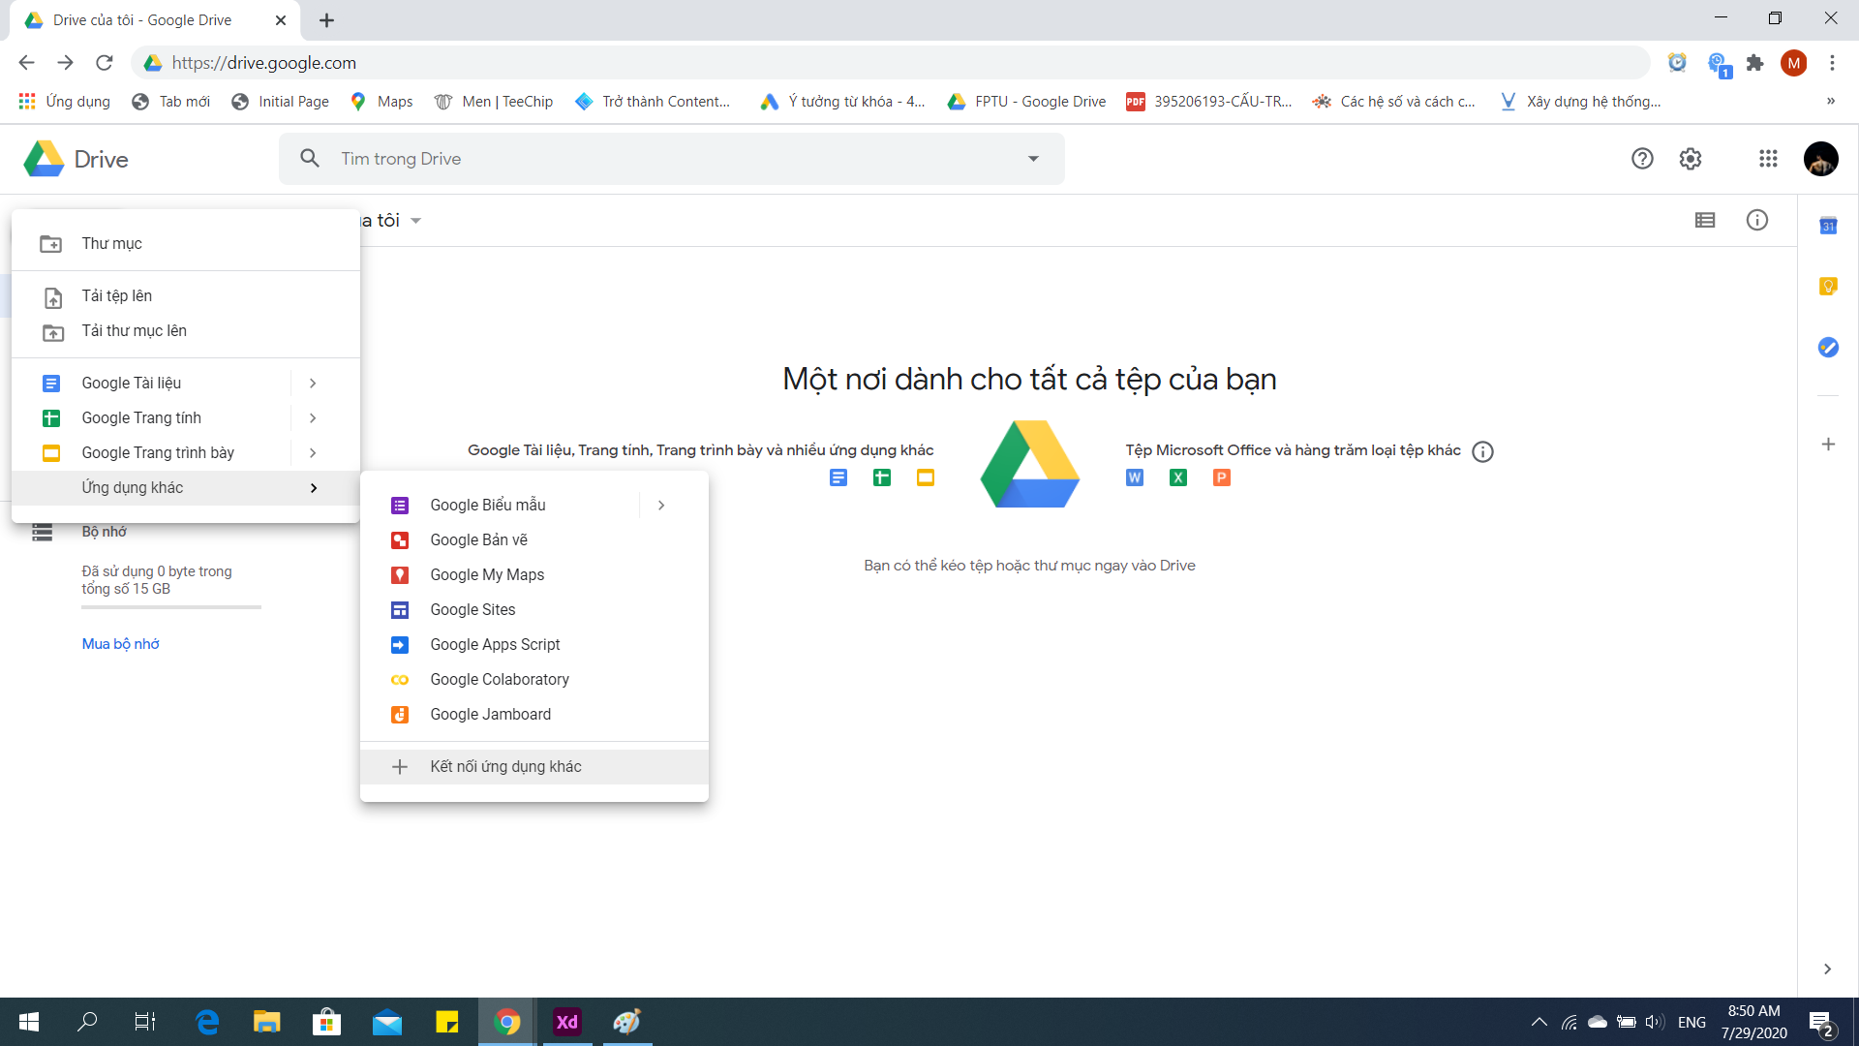The width and height of the screenshot is (1859, 1046).
Task: Expand Google Trang tính submenu arrow
Action: tap(313, 418)
